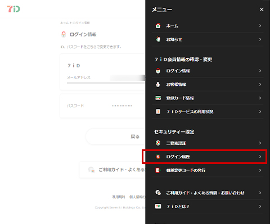
Task: Click the chevron on お知らせ row
Action: point(260,39)
